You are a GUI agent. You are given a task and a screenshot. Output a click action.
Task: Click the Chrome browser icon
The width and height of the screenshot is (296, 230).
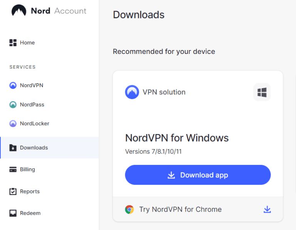pos(129,210)
